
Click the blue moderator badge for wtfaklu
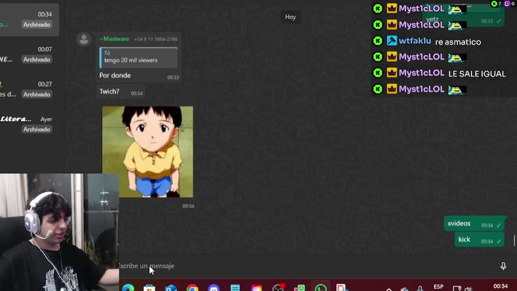[x=392, y=41]
